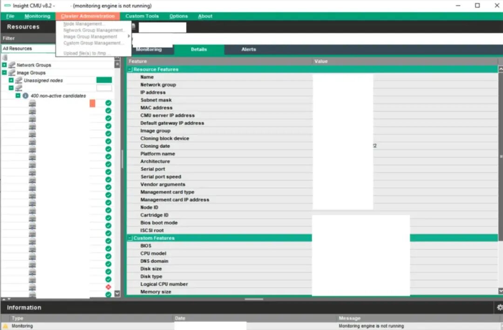Select the Bios boot mode row
This screenshot has width=503, height=330.
point(313,223)
